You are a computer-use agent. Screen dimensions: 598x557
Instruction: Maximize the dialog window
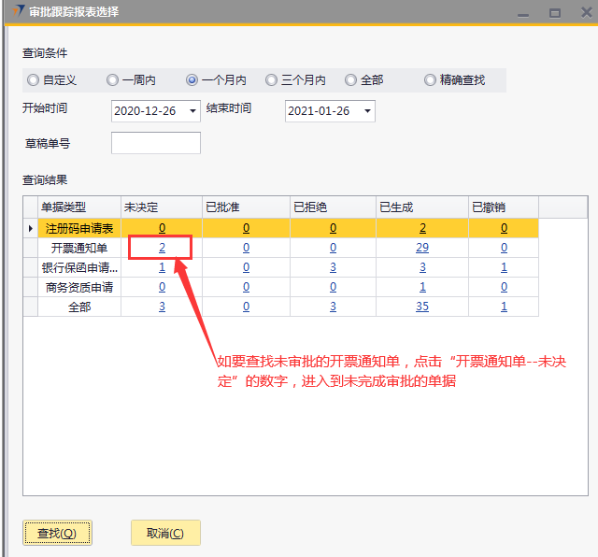(x=554, y=12)
